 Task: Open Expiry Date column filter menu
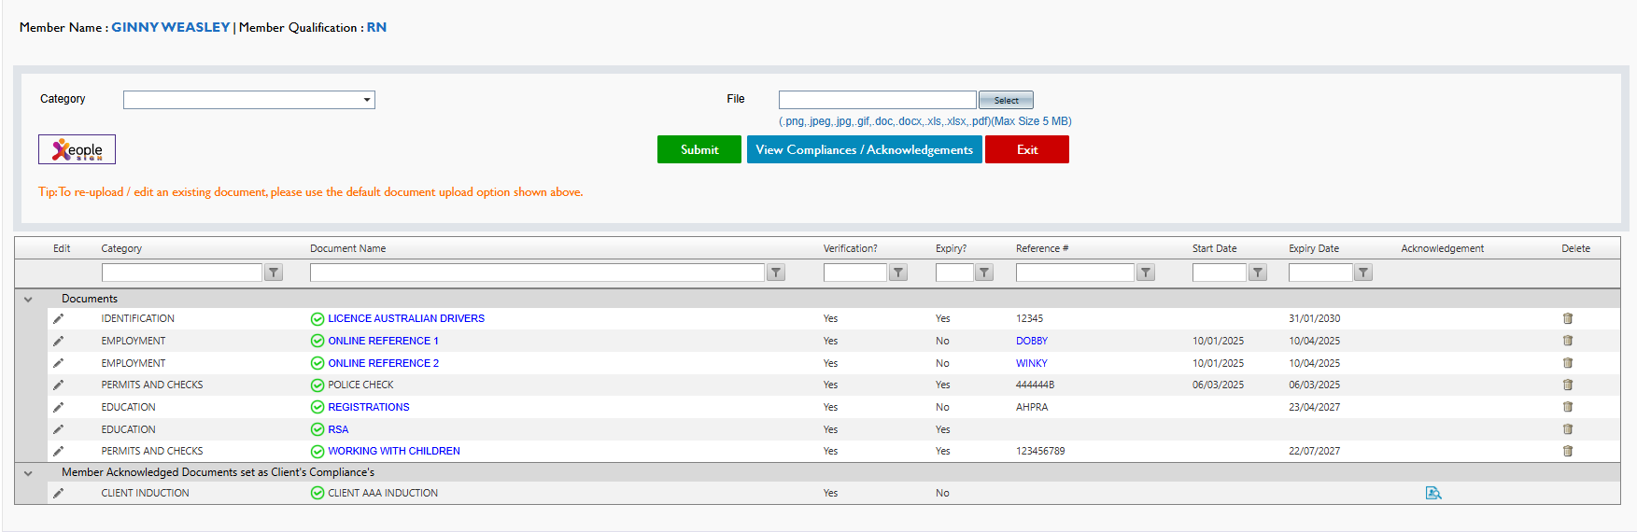tap(1363, 273)
